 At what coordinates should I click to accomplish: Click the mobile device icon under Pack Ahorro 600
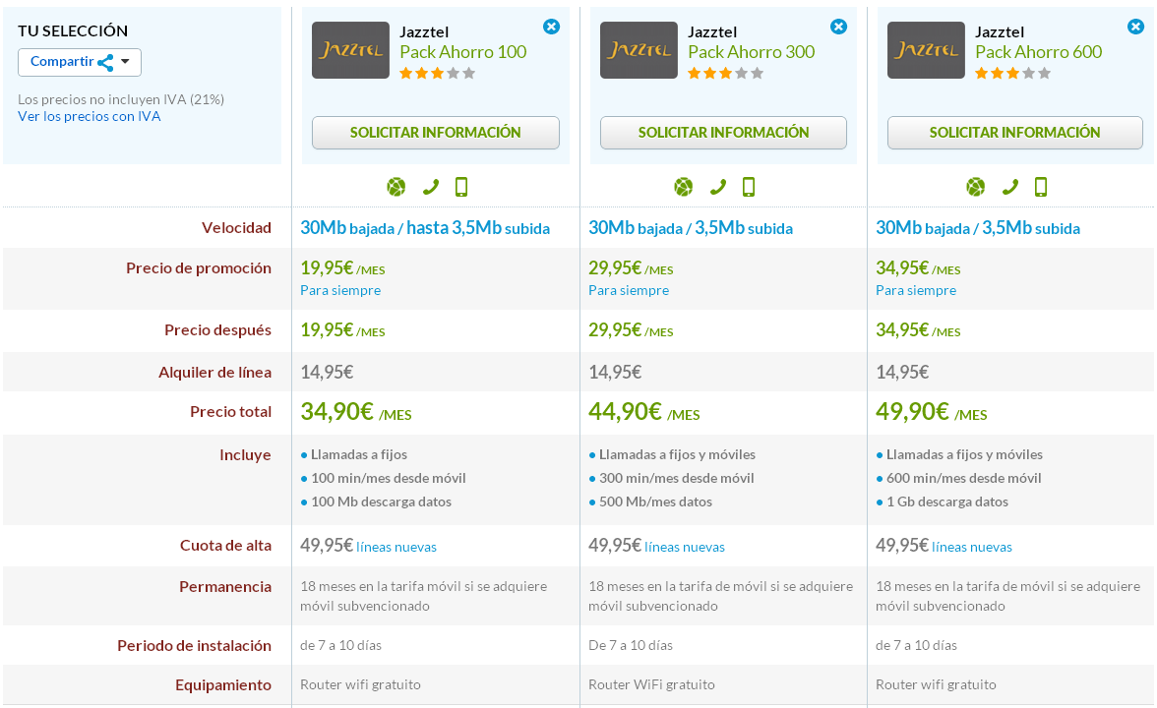pyautogui.click(x=1041, y=187)
